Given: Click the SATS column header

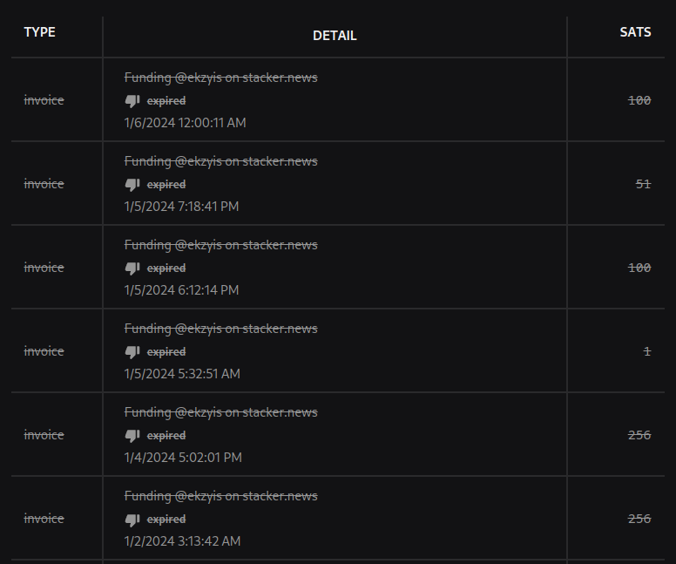Looking at the screenshot, I should pyautogui.click(x=635, y=32).
